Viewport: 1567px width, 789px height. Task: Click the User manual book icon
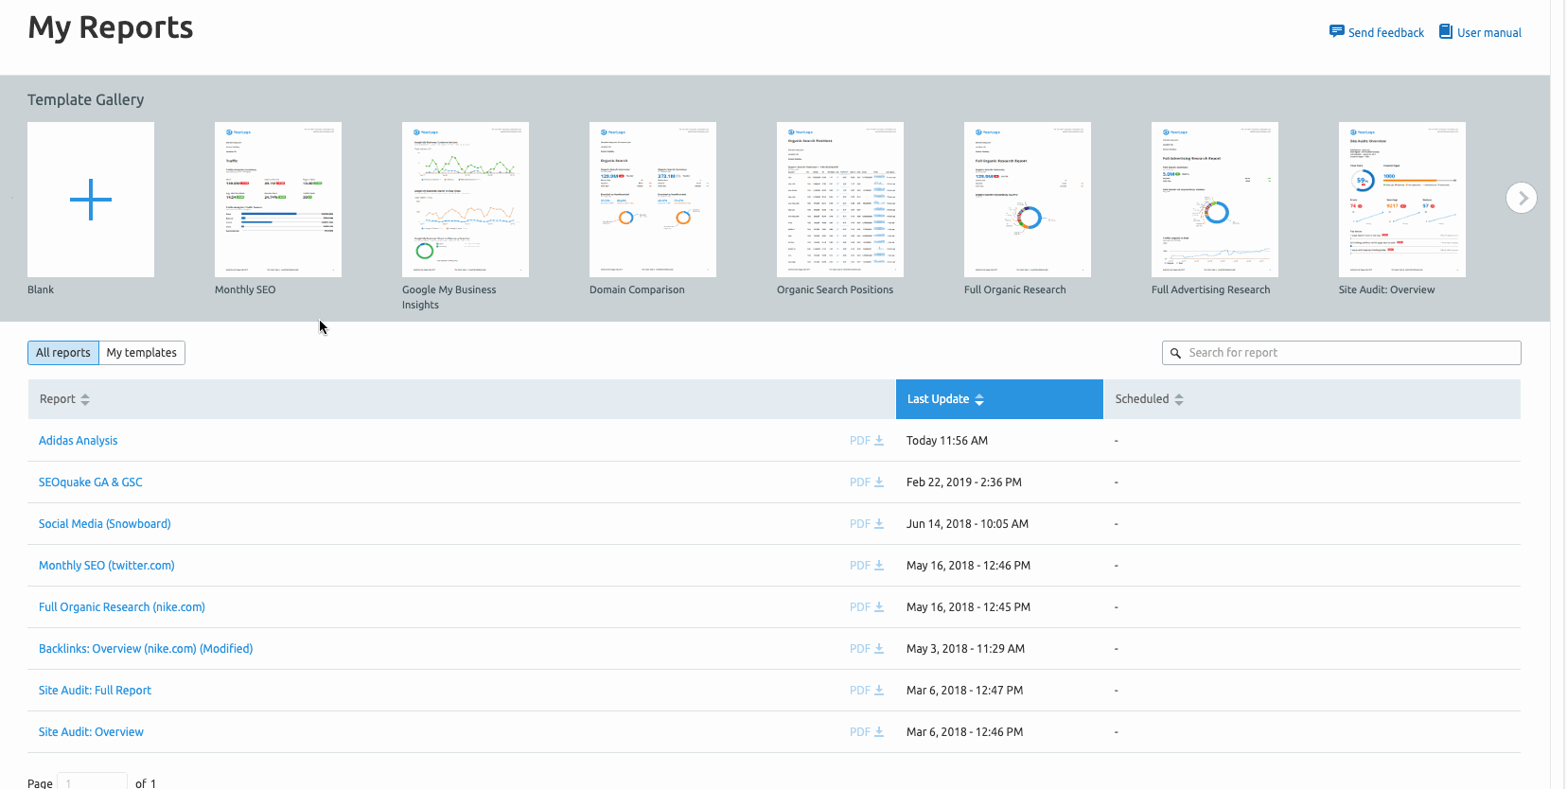pyautogui.click(x=1445, y=31)
